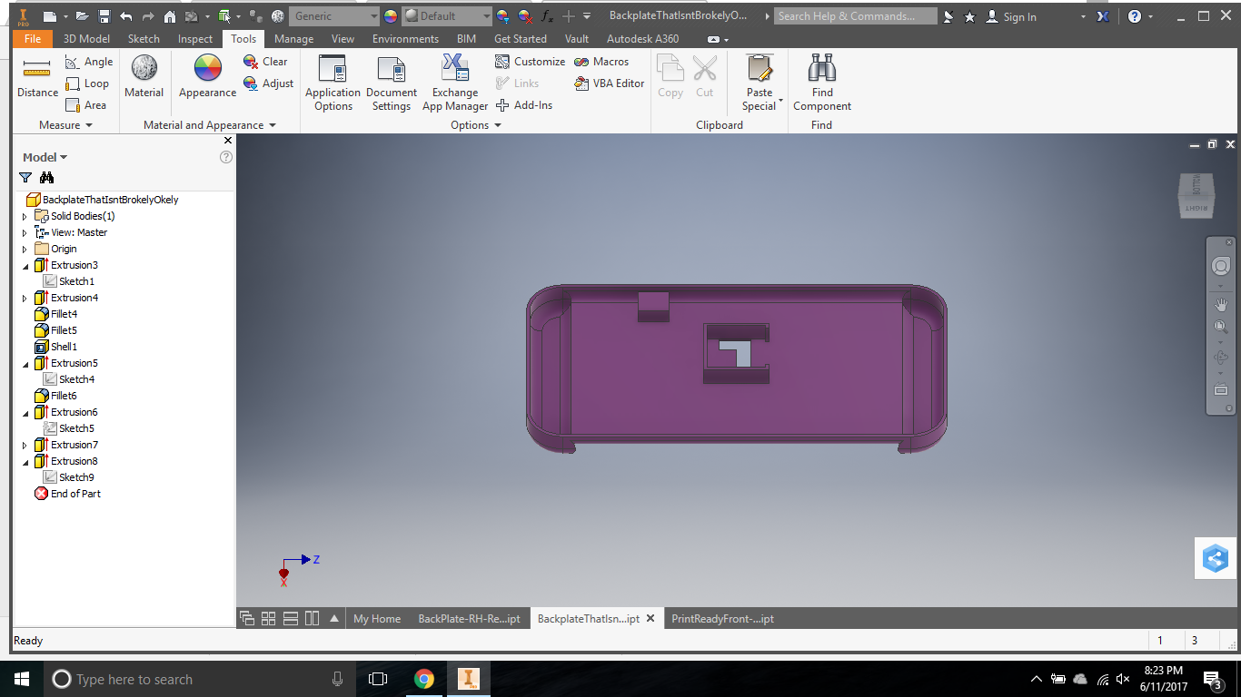This screenshot has height=697, width=1241.
Task: Click the ViewCube in the viewport
Action: 1196,195
